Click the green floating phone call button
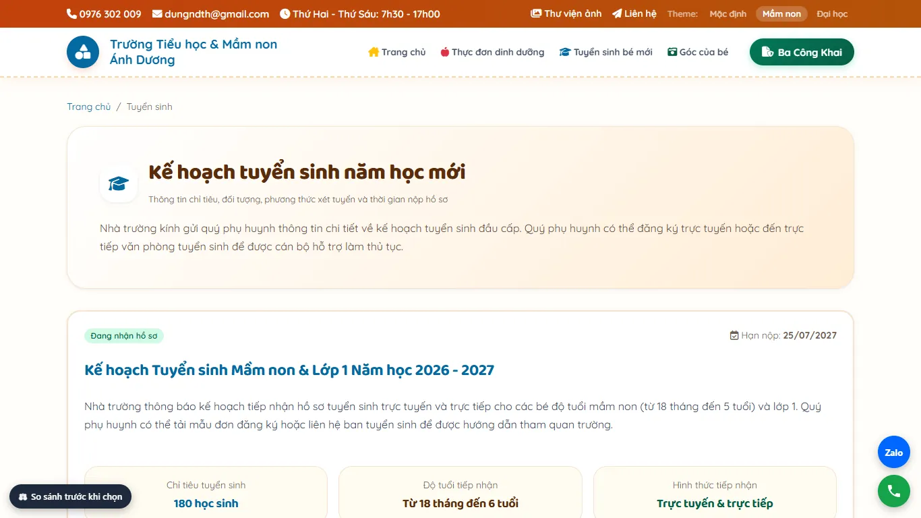Screen dimensions: 921x518 point(894,491)
